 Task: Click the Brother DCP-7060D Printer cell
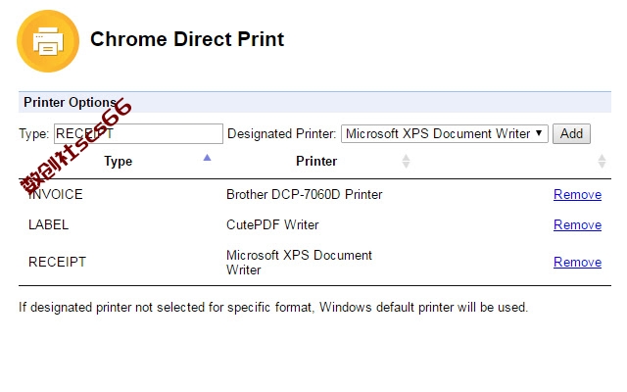pyautogui.click(x=305, y=194)
